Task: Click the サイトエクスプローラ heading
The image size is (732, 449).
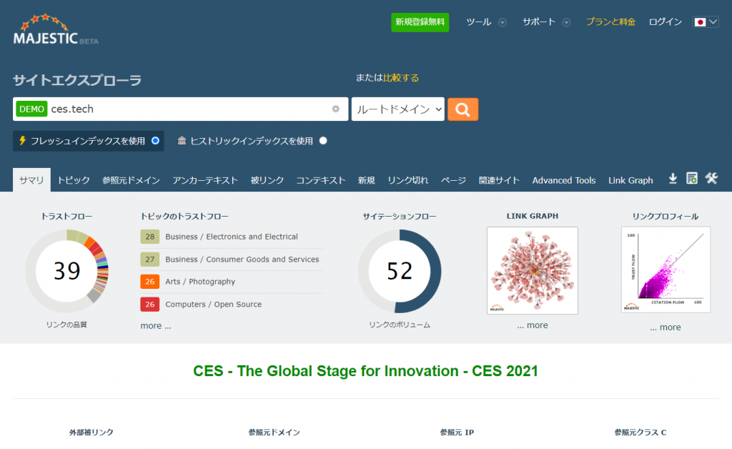Action: (x=77, y=80)
